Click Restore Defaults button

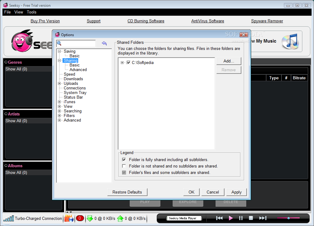pos(127,192)
